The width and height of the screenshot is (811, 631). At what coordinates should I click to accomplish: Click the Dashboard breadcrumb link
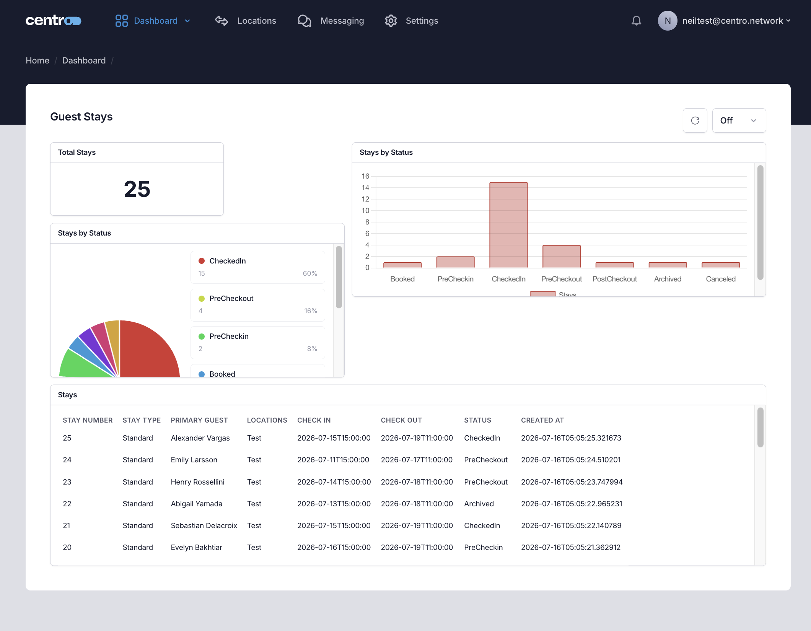click(x=84, y=60)
